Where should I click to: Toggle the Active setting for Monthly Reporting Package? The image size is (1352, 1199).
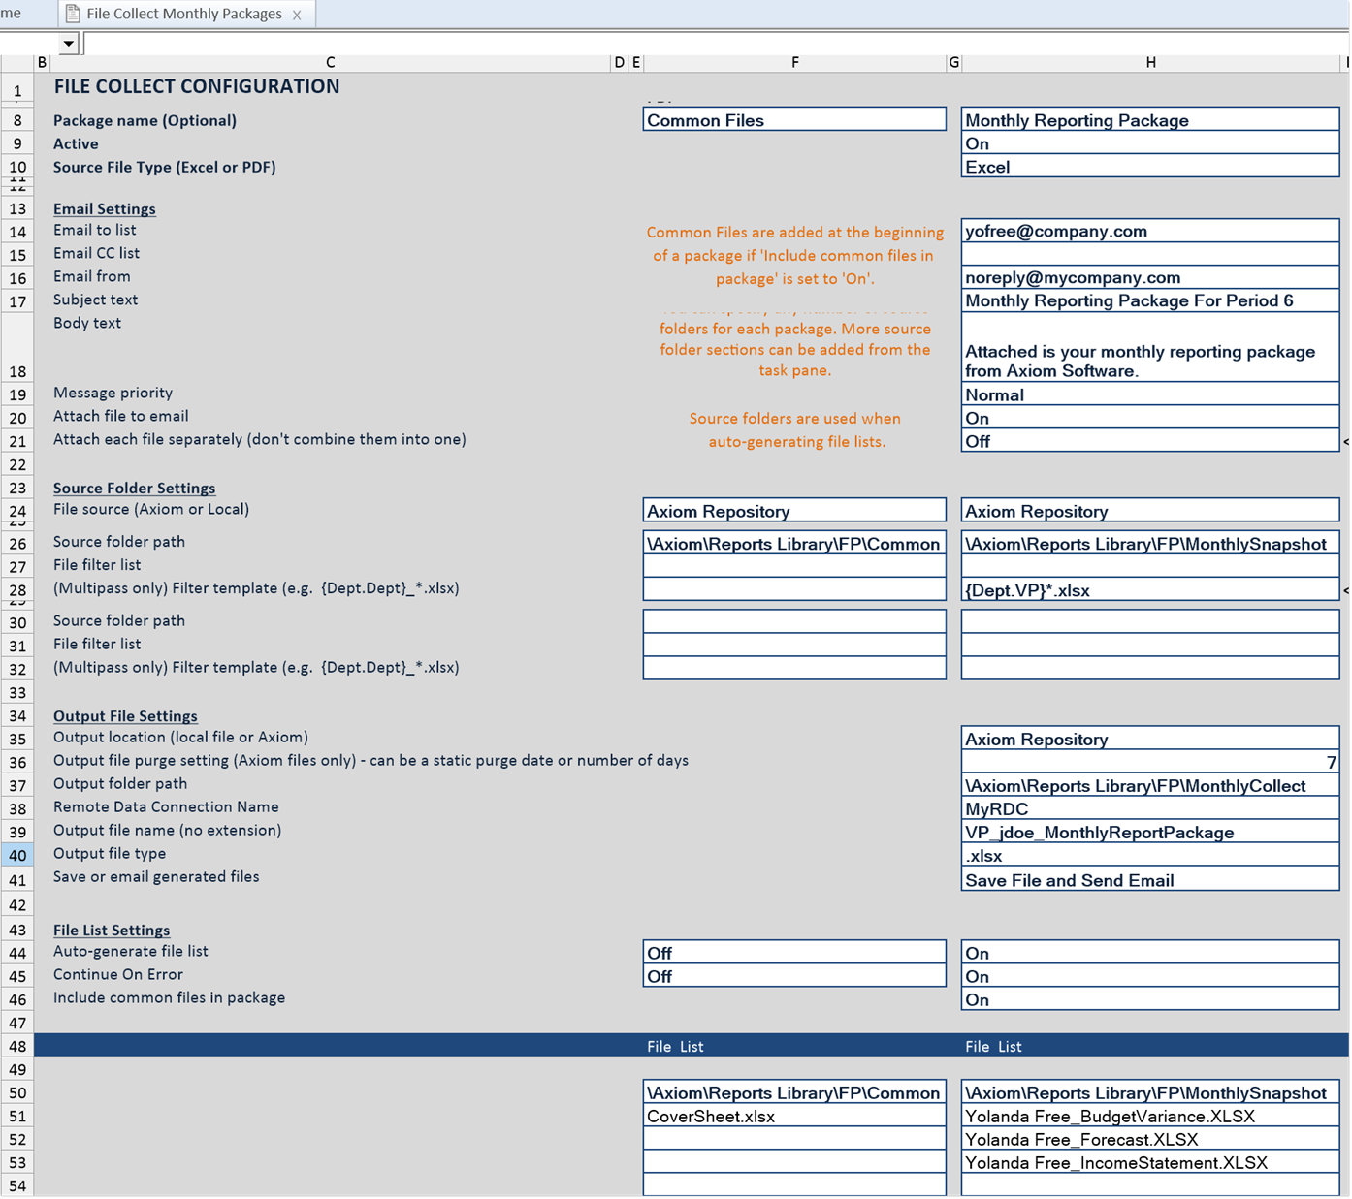coord(1149,143)
